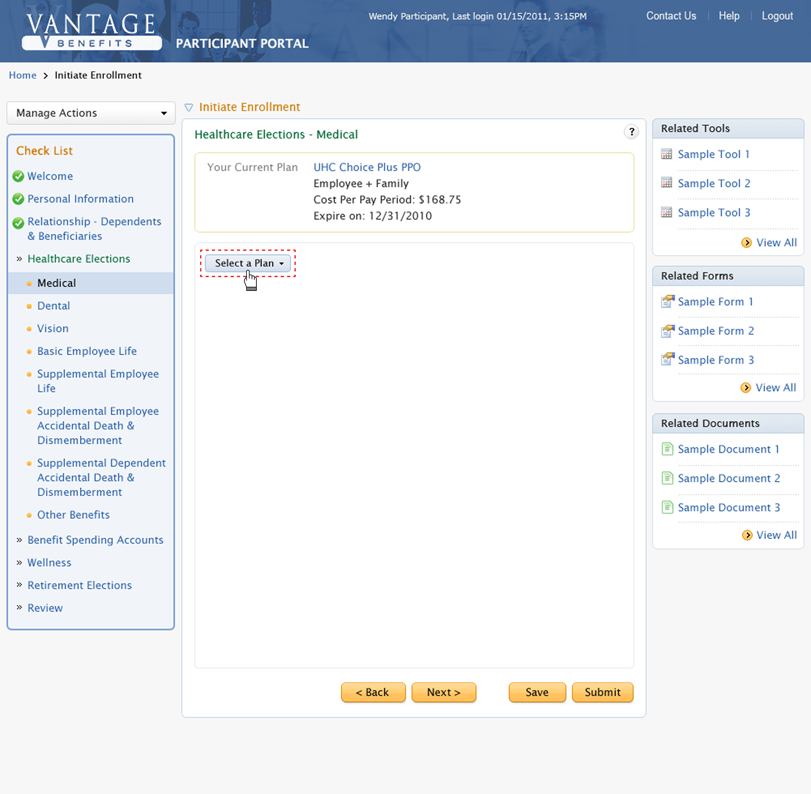Expand the Retirement Elections section
The image size is (811, 794).
point(79,585)
